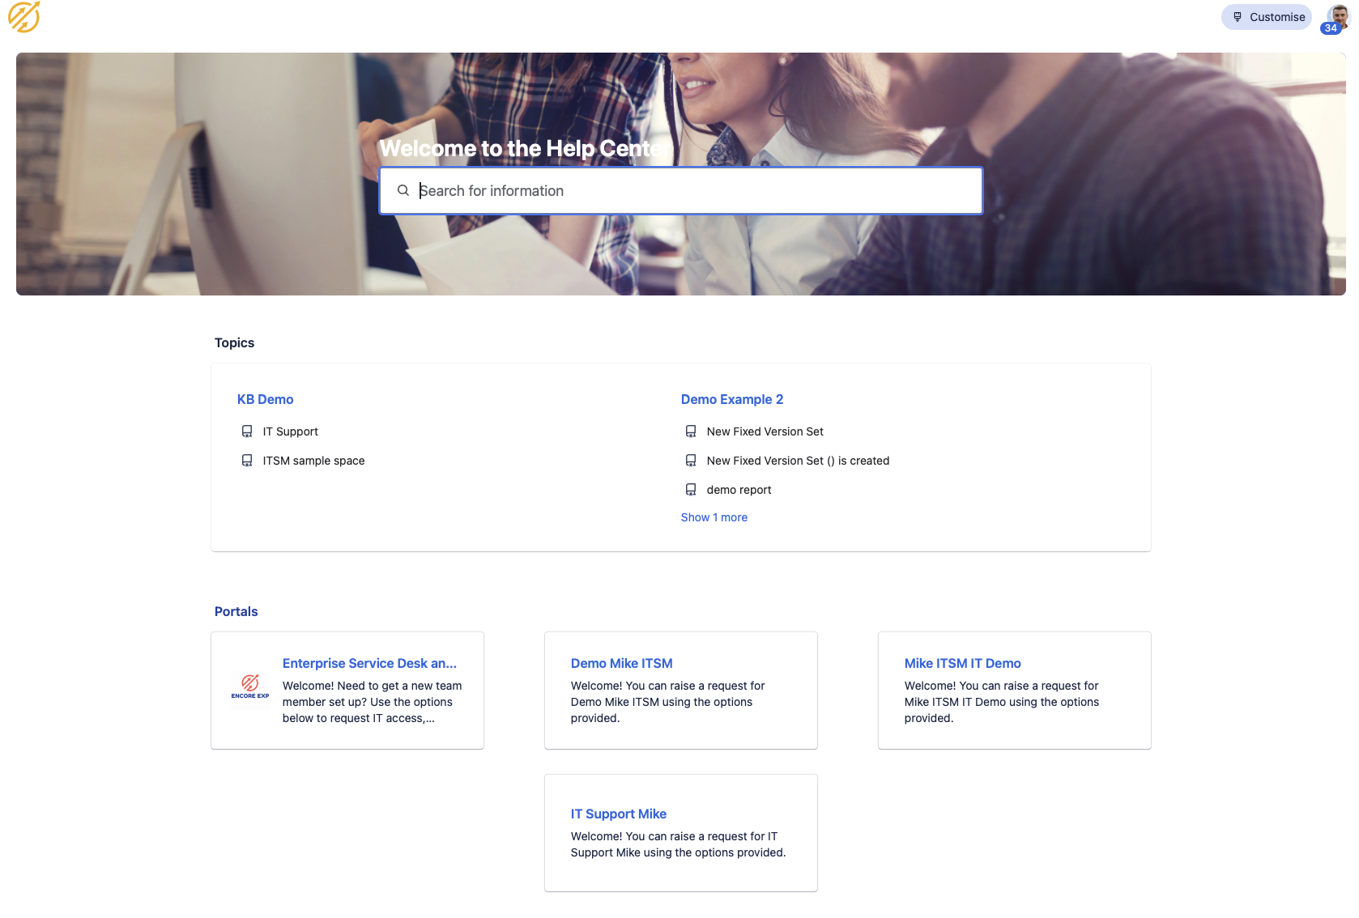Open the IT Support Mike portal
Screen dimensions: 1359x918
pyautogui.click(x=618, y=814)
